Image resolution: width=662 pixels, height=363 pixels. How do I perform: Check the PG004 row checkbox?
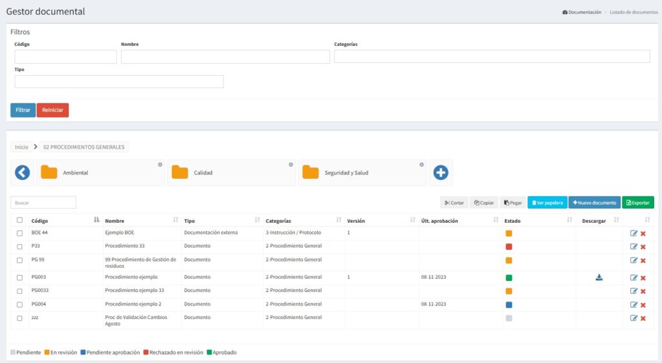(19, 304)
